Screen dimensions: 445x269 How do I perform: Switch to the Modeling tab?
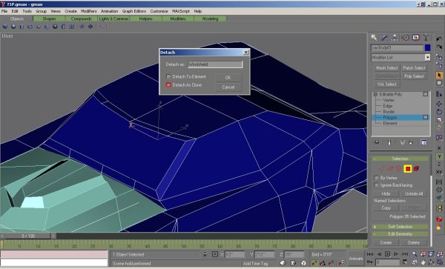click(x=210, y=19)
